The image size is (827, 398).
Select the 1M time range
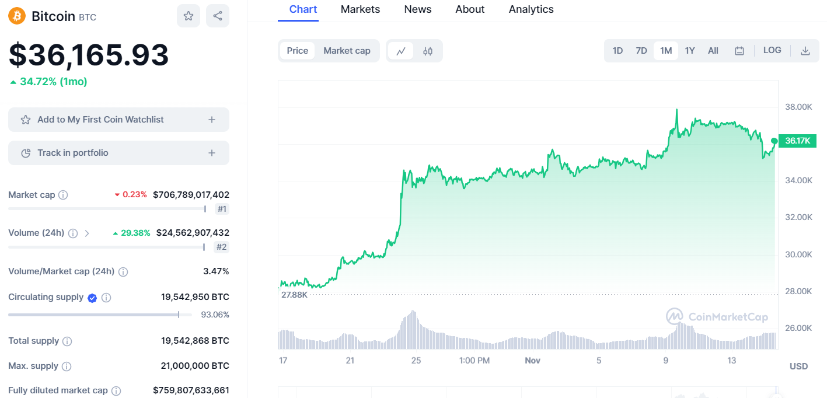coord(666,51)
